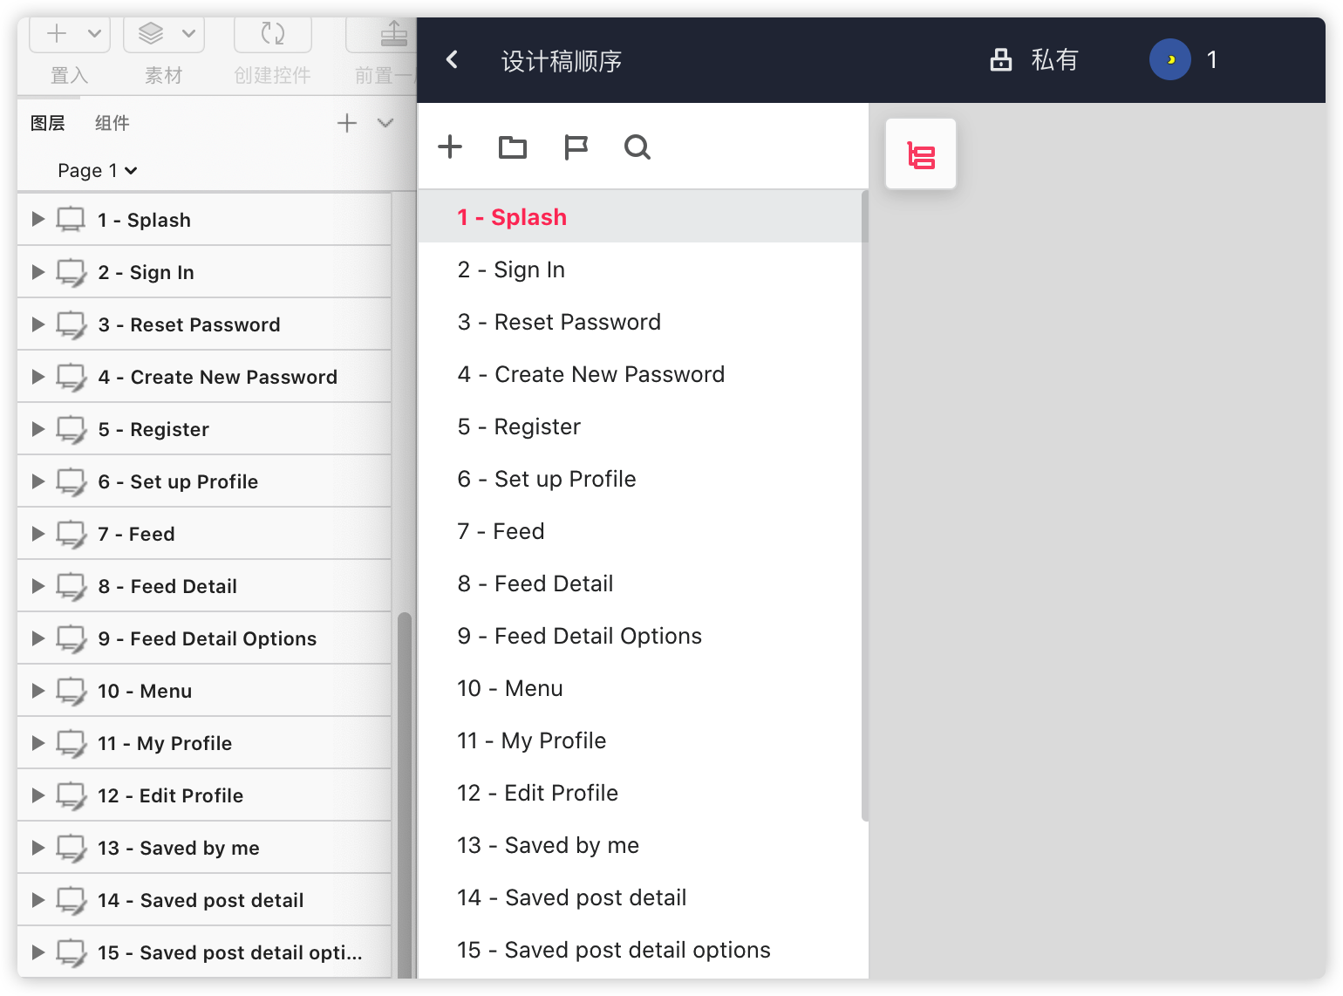The width and height of the screenshot is (1343, 996).
Task: Select the 7 - Feed layer row
Action: click(x=204, y=533)
